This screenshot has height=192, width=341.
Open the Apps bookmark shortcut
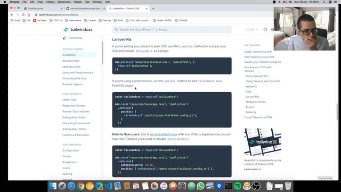point(15,20)
